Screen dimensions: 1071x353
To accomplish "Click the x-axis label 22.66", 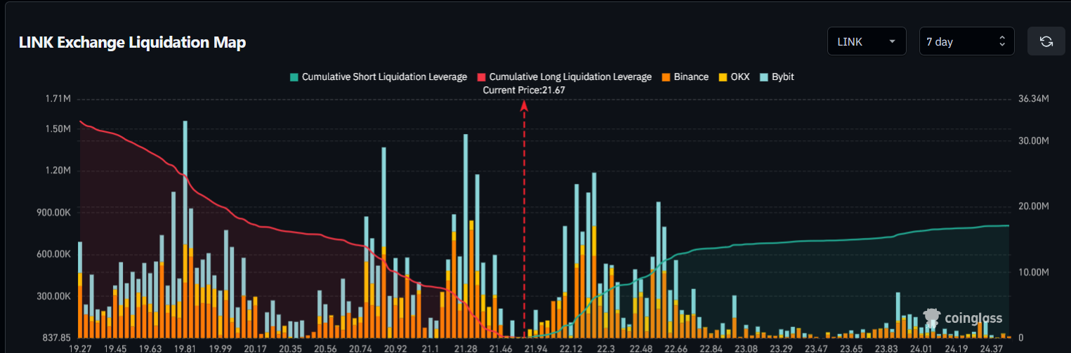I will point(676,348).
